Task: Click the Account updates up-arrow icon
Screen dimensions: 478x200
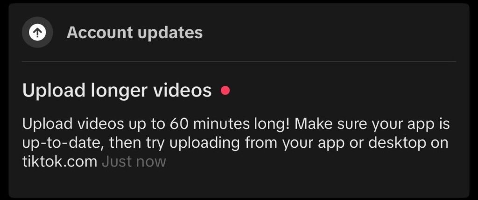Action: [x=37, y=33]
